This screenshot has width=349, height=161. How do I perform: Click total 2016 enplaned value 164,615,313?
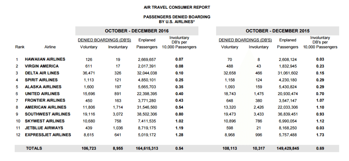(147, 148)
